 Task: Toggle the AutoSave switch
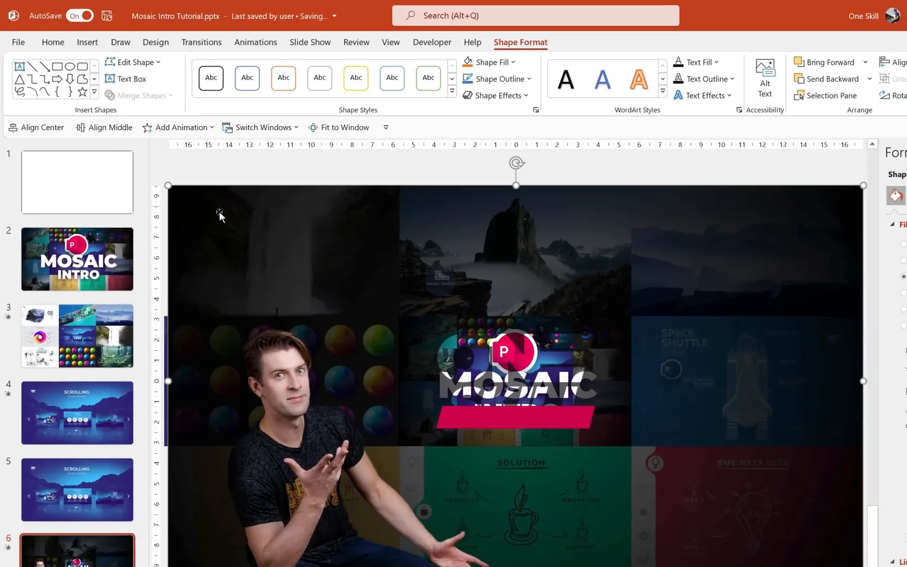(79, 16)
